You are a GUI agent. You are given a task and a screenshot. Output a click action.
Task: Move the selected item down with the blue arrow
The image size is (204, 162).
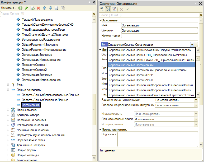pyautogui.click(x=50, y=8)
